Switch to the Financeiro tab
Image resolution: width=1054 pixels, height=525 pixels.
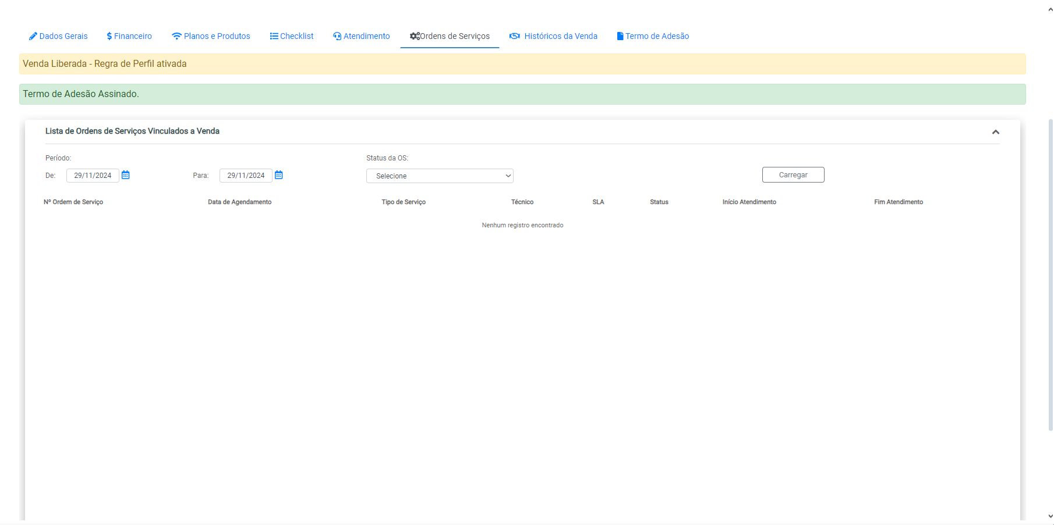(133, 36)
